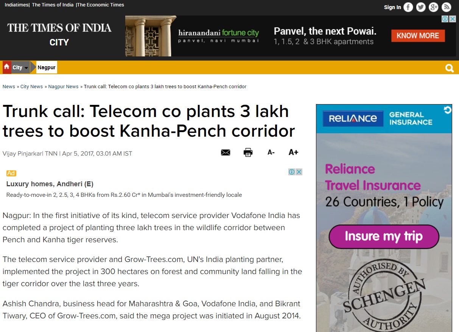Open The Economic Times top link
Viewport: 459px width, 332px height.
pyautogui.click(x=101, y=5)
